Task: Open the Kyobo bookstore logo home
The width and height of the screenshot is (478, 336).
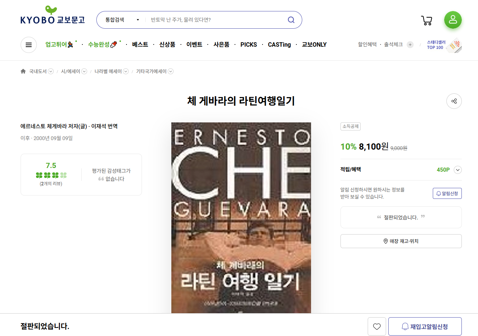Action: point(53,15)
